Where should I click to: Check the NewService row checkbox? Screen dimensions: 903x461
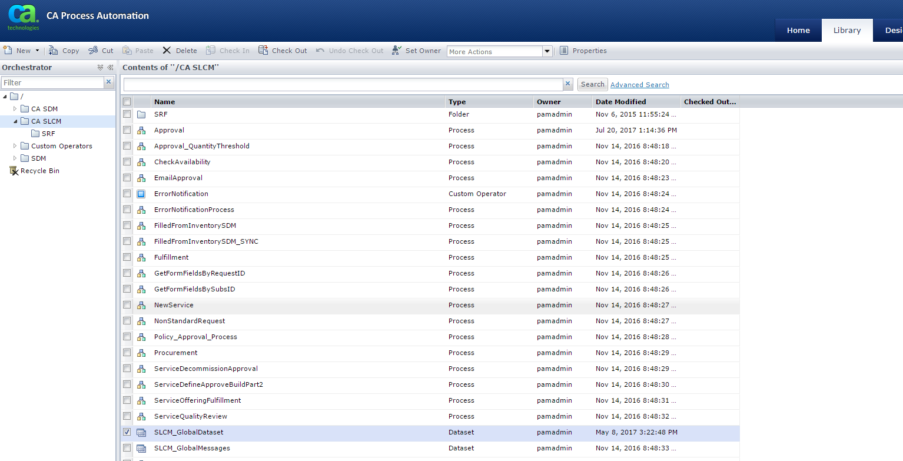click(x=127, y=305)
